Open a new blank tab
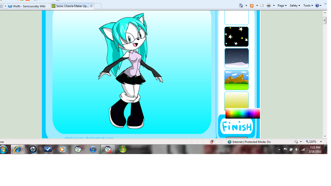 coord(98,6)
